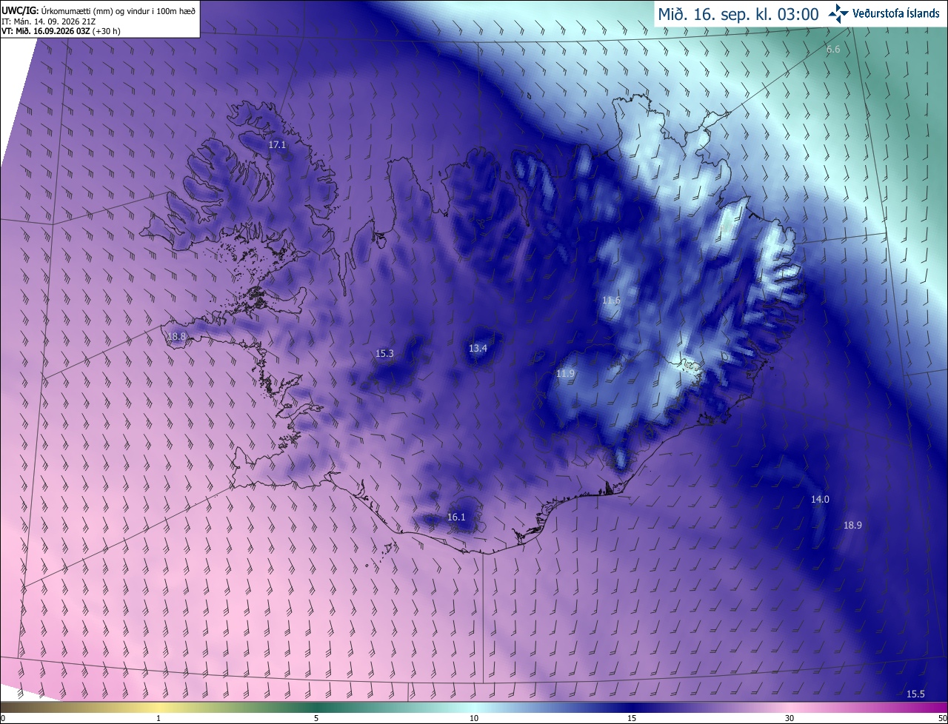Click the VT valid time line in info box
This screenshot has width=948, height=724.
[x=59, y=32]
